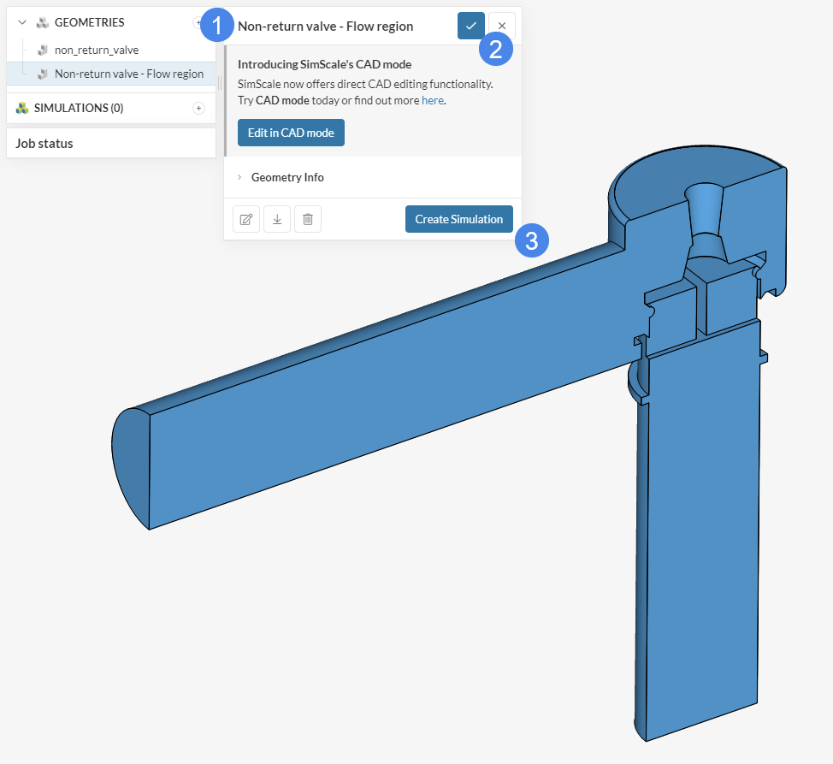
Task: Click the SIMULATIONS colored cubes icon
Action: tap(21, 108)
